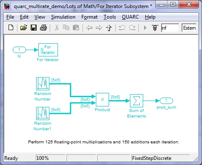The width and height of the screenshot is (202, 165).
Task: Print the diagram with the printer icon
Action: [x=43, y=28]
